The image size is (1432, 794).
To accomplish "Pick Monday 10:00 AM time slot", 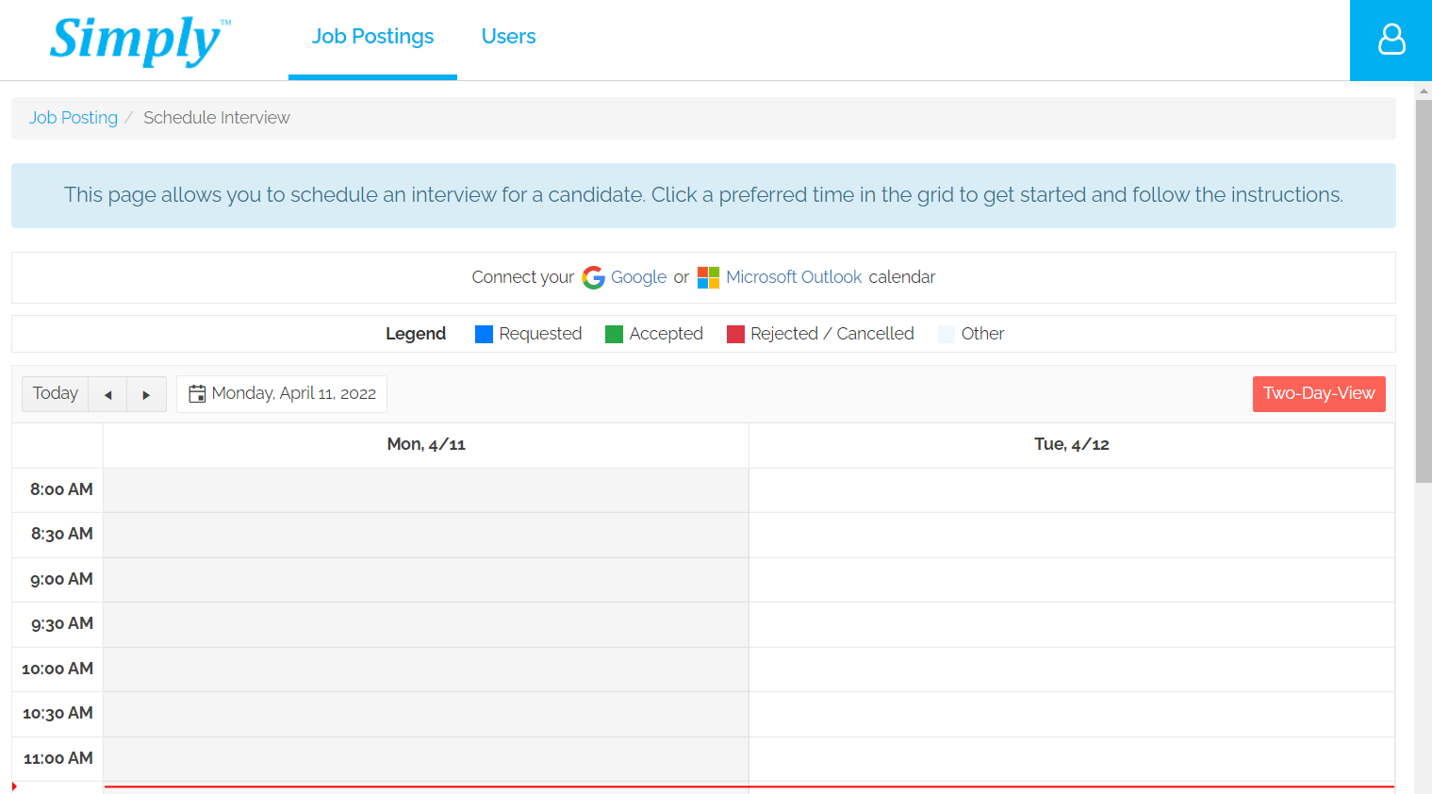I will pyautogui.click(x=426, y=670).
